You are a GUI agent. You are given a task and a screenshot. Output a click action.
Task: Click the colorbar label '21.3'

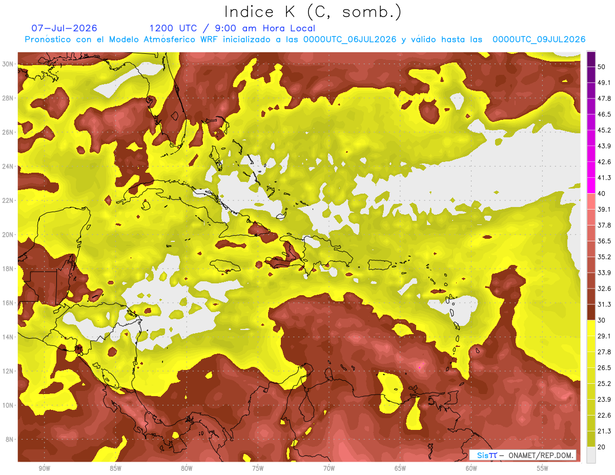pos(604,431)
